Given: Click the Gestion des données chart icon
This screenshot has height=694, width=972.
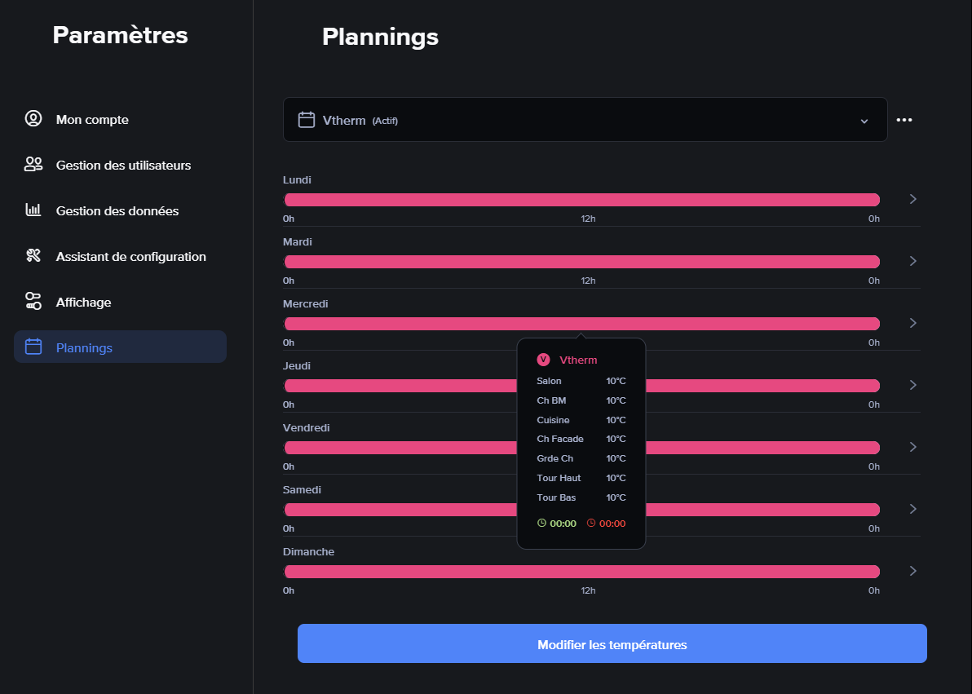Looking at the screenshot, I should pyautogui.click(x=33, y=210).
